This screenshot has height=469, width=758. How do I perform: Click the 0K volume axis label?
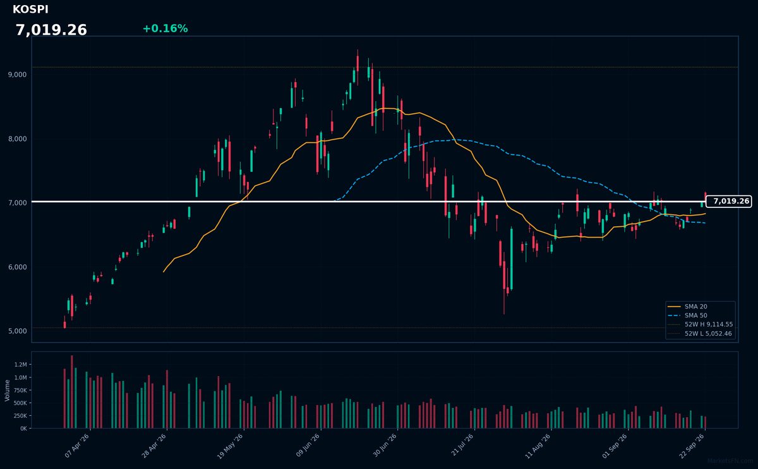[23, 429]
